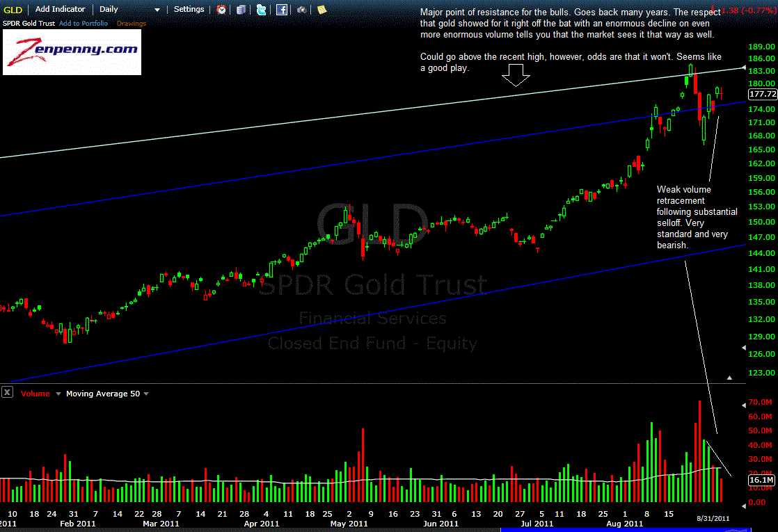Click the 'Weak volume retracement' annotation text
The image size is (778, 532).
click(x=697, y=217)
